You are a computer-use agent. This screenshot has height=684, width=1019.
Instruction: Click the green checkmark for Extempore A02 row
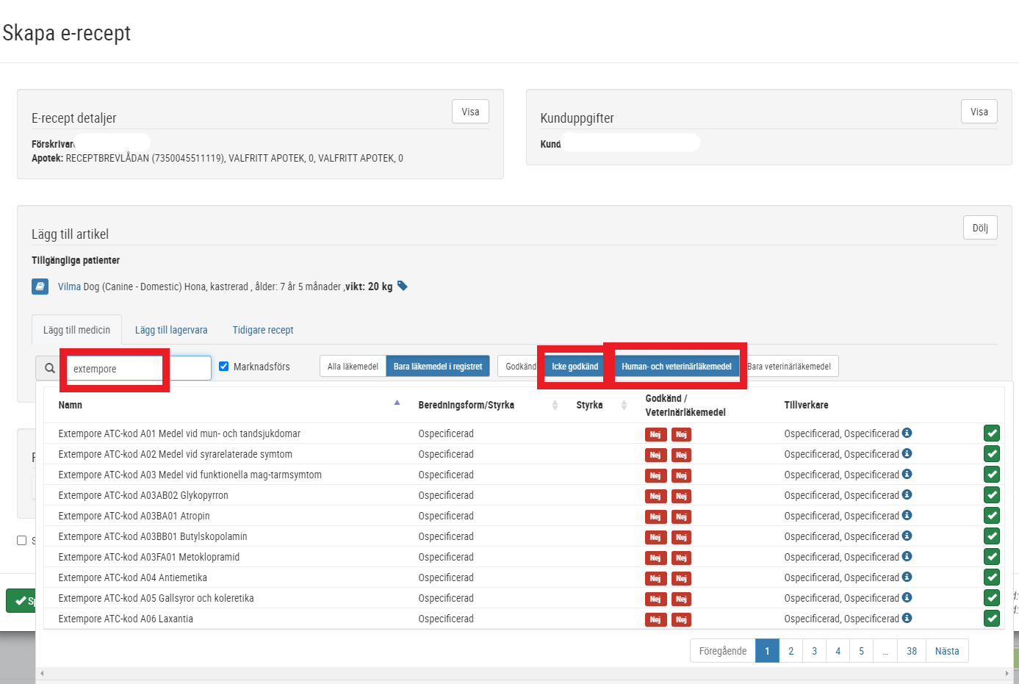point(992,454)
